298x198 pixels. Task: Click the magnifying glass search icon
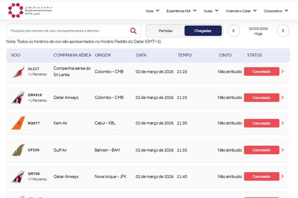coord(133,31)
